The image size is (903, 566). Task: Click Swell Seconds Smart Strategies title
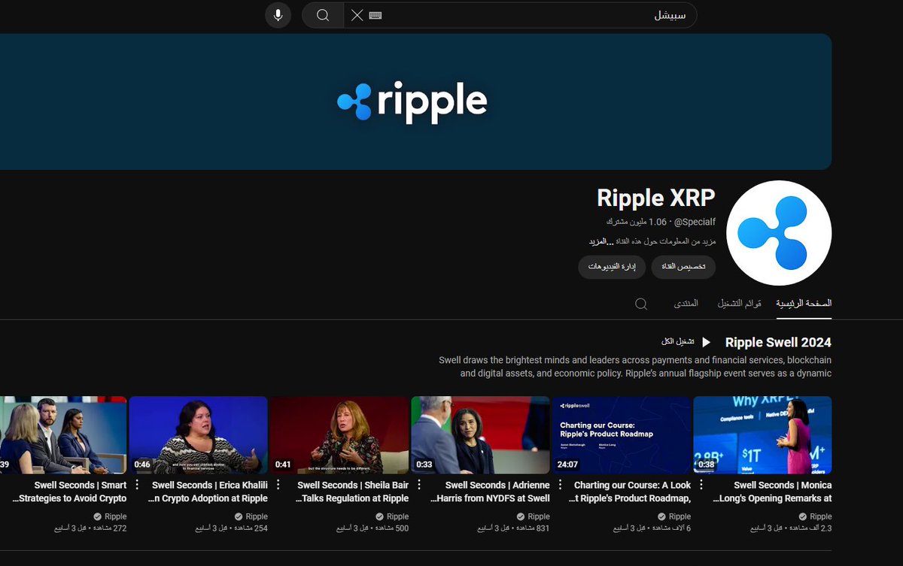click(69, 492)
